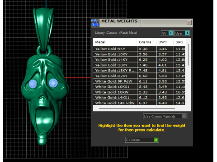This screenshot has height=162, width=217.
Task: Sort by the Metal column header
Action: (115, 42)
